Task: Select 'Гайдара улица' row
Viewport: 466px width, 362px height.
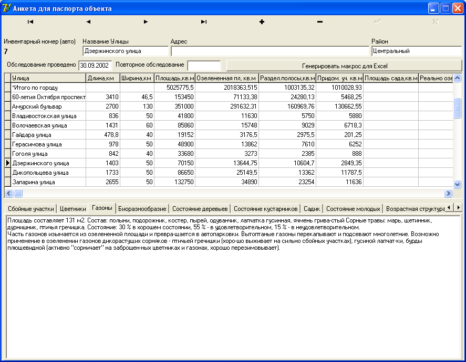Action: [x=229, y=135]
